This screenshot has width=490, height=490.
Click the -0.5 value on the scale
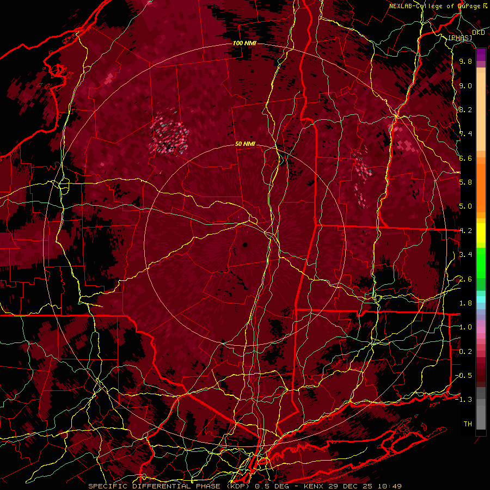tap(463, 376)
